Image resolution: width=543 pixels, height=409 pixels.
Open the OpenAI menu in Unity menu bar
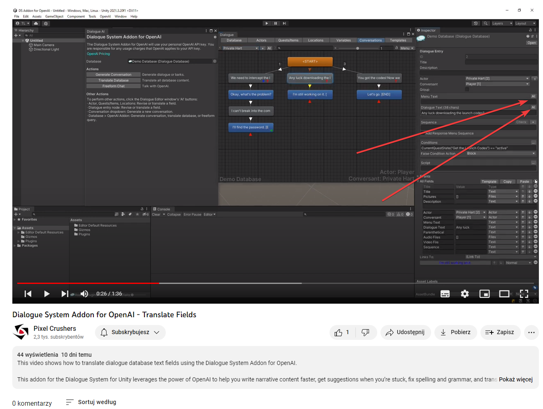coord(105,16)
